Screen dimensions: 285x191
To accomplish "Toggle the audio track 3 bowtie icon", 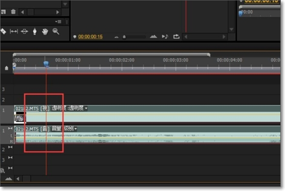I will [10, 158].
